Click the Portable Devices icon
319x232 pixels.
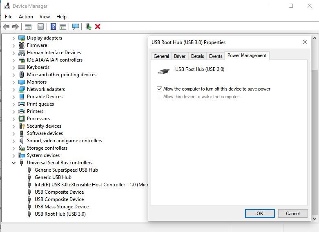click(22, 97)
